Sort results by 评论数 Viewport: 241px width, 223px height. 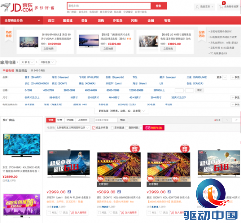pos(70,120)
